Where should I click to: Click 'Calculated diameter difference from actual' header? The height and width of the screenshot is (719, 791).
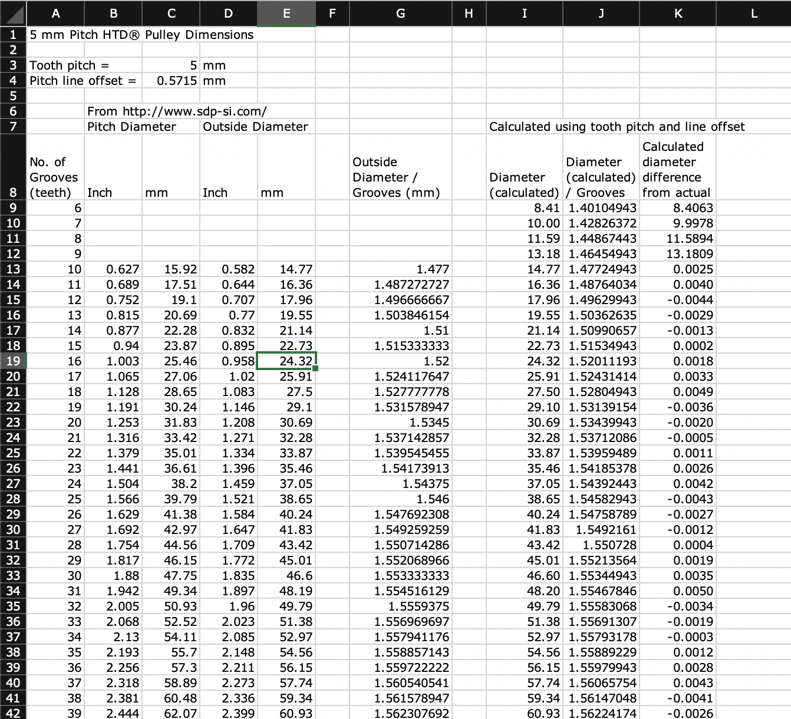pos(678,167)
